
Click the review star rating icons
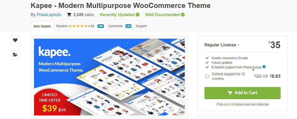coord(78,26)
